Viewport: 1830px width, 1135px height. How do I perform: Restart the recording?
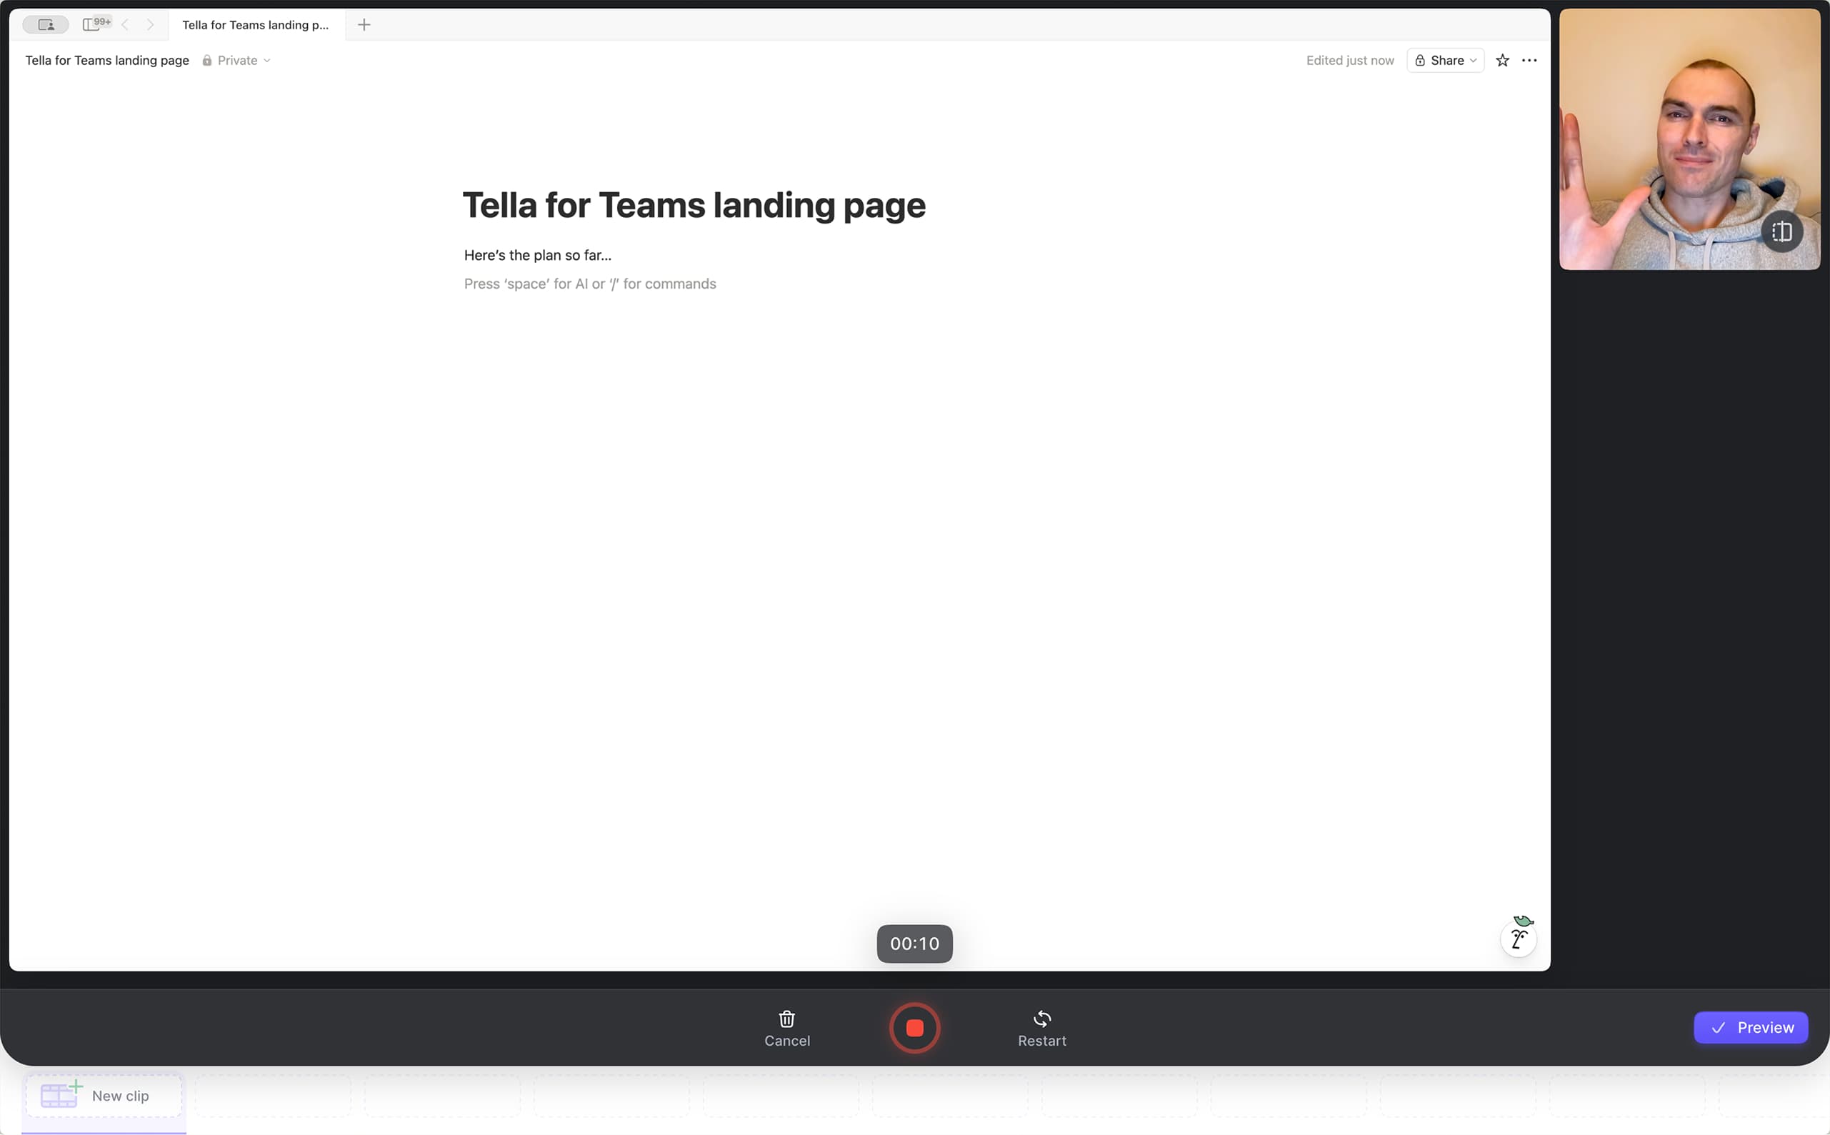tap(1041, 1028)
